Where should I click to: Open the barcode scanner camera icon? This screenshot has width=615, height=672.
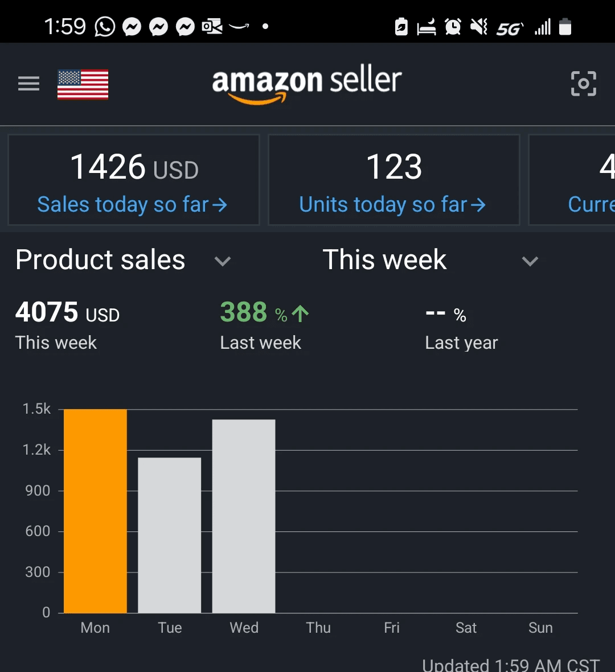coord(583,84)
